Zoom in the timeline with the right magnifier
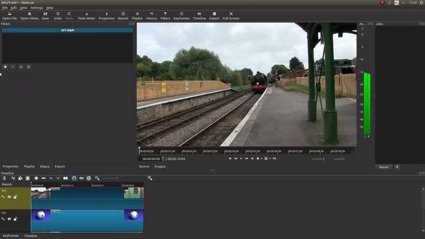Image resolution: width=425 pixels, height=239 pixels. coord(150,178)
